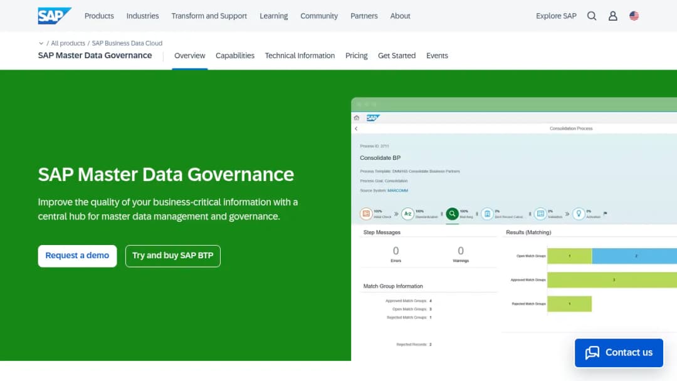Click the green Approved Match Groups bar

pyautogui.click(x=612, y=280)
